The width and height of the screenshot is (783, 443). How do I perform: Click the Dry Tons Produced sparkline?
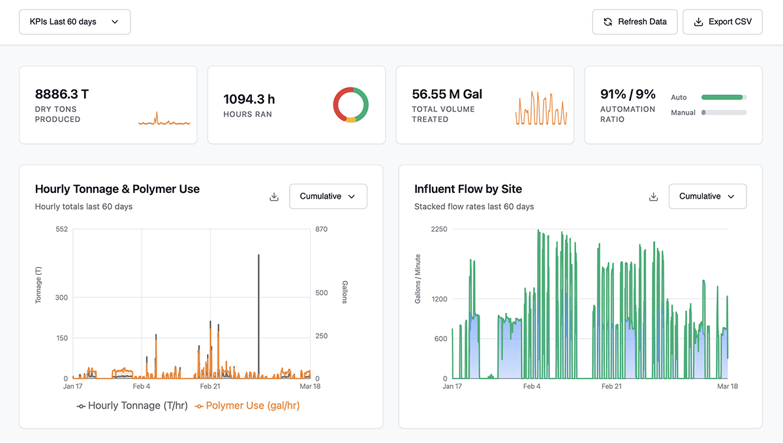pyautogui.click(x=164, y=119)
